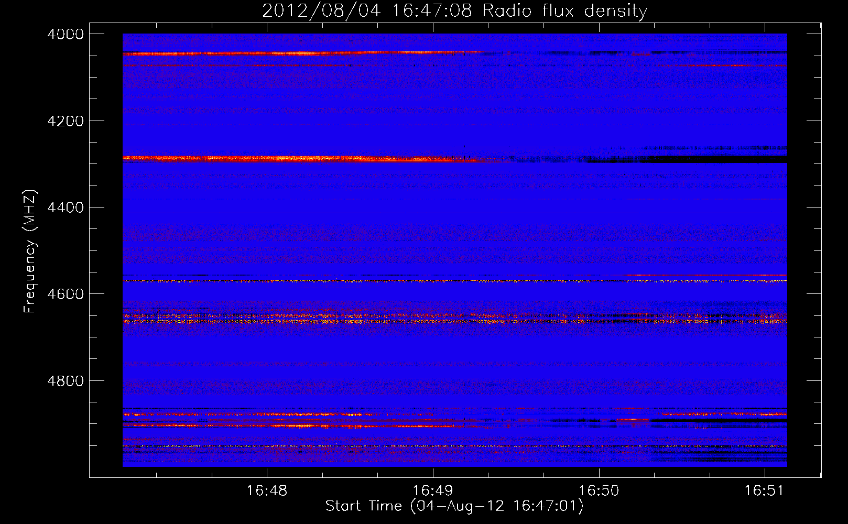Click the "16:49" time axis label
Screen dimensions: 848x524
tap(433, 490)
